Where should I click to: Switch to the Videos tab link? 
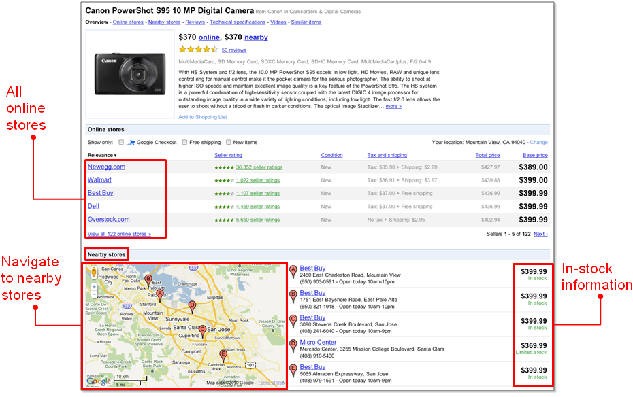pos(278,22)
